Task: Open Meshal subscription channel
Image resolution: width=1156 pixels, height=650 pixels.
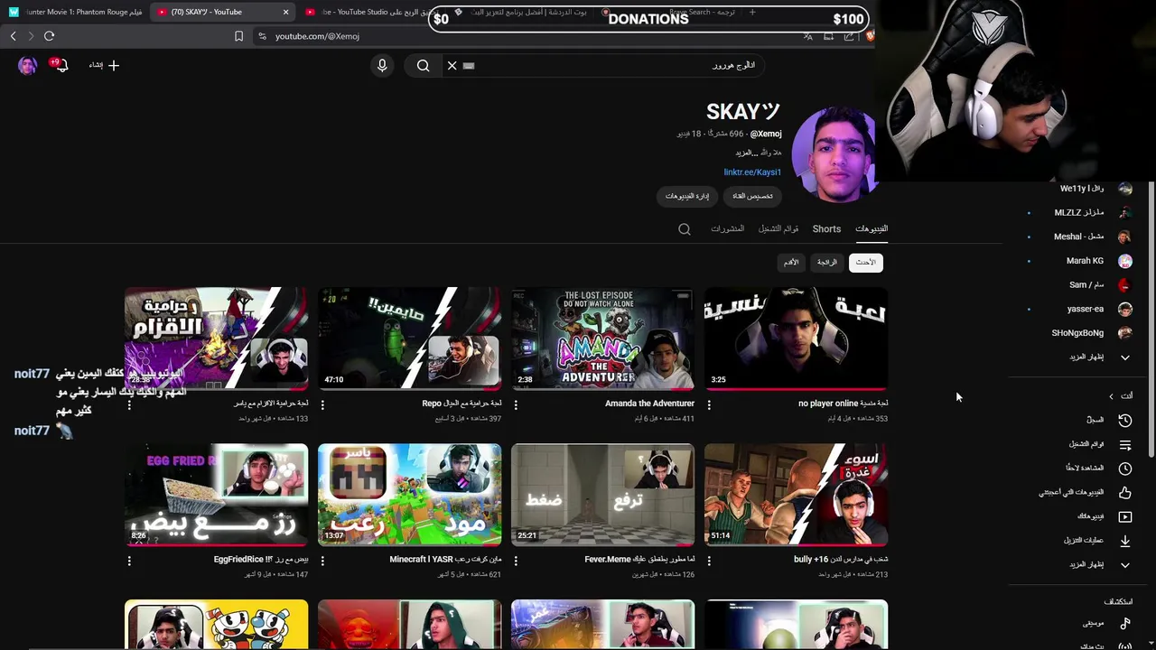Action: click(1080, 237)
